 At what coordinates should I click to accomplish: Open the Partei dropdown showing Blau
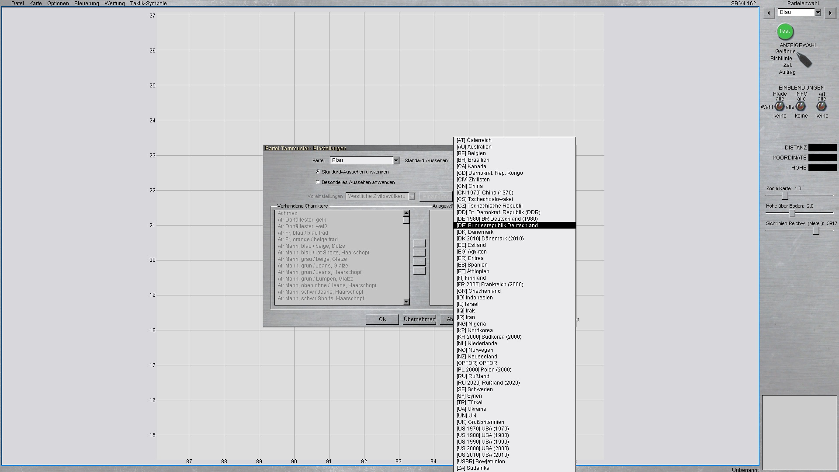coord(396,161)
